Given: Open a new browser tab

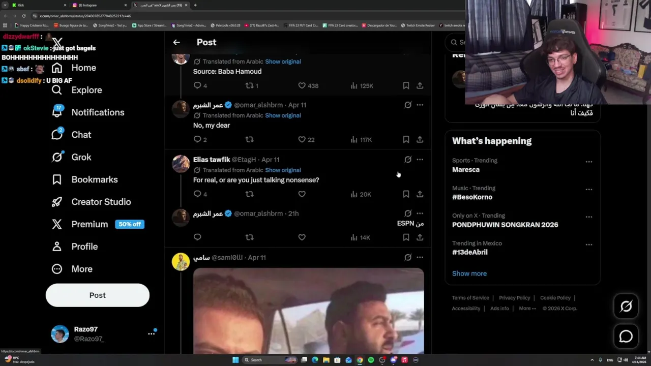Looking at the screenshot, I should pyautogui.click(x=195, y=5).
